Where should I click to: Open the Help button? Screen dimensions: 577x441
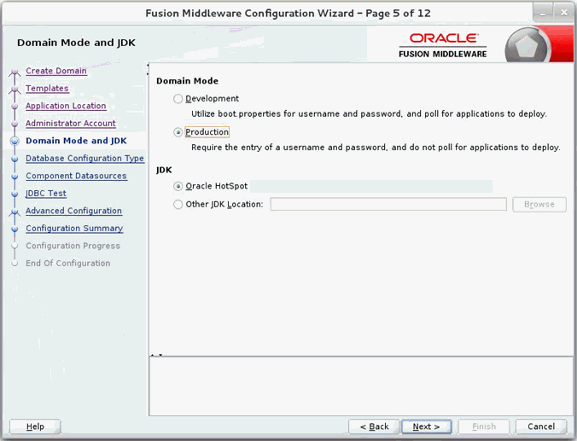coord(35,426)
